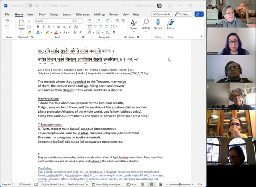Sort paragraph A to Z icon
The image size is (256, 187).
[x=108, y=32]
